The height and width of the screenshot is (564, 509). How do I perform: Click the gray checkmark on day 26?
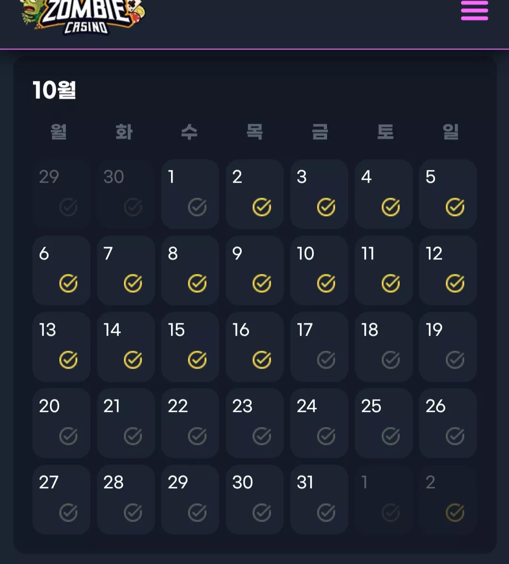[455, 436]
